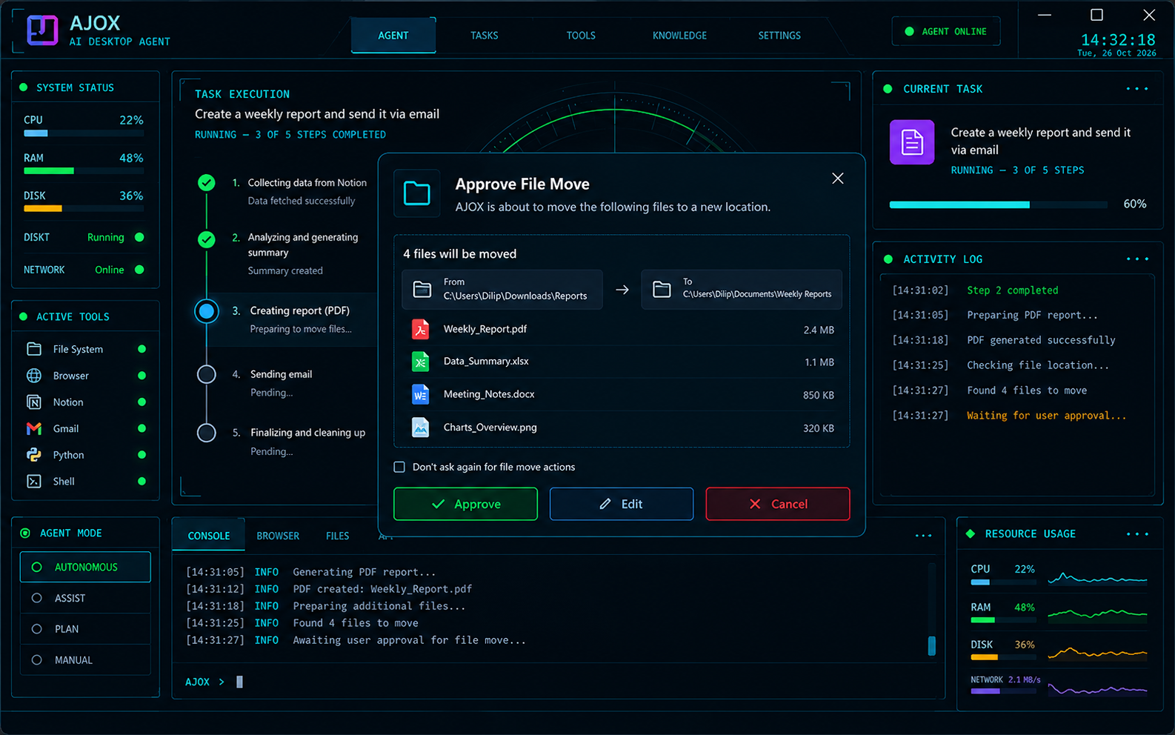Screen dimensions: 1175x735
Task: Cancel the file move
Action: pos(778,504)
